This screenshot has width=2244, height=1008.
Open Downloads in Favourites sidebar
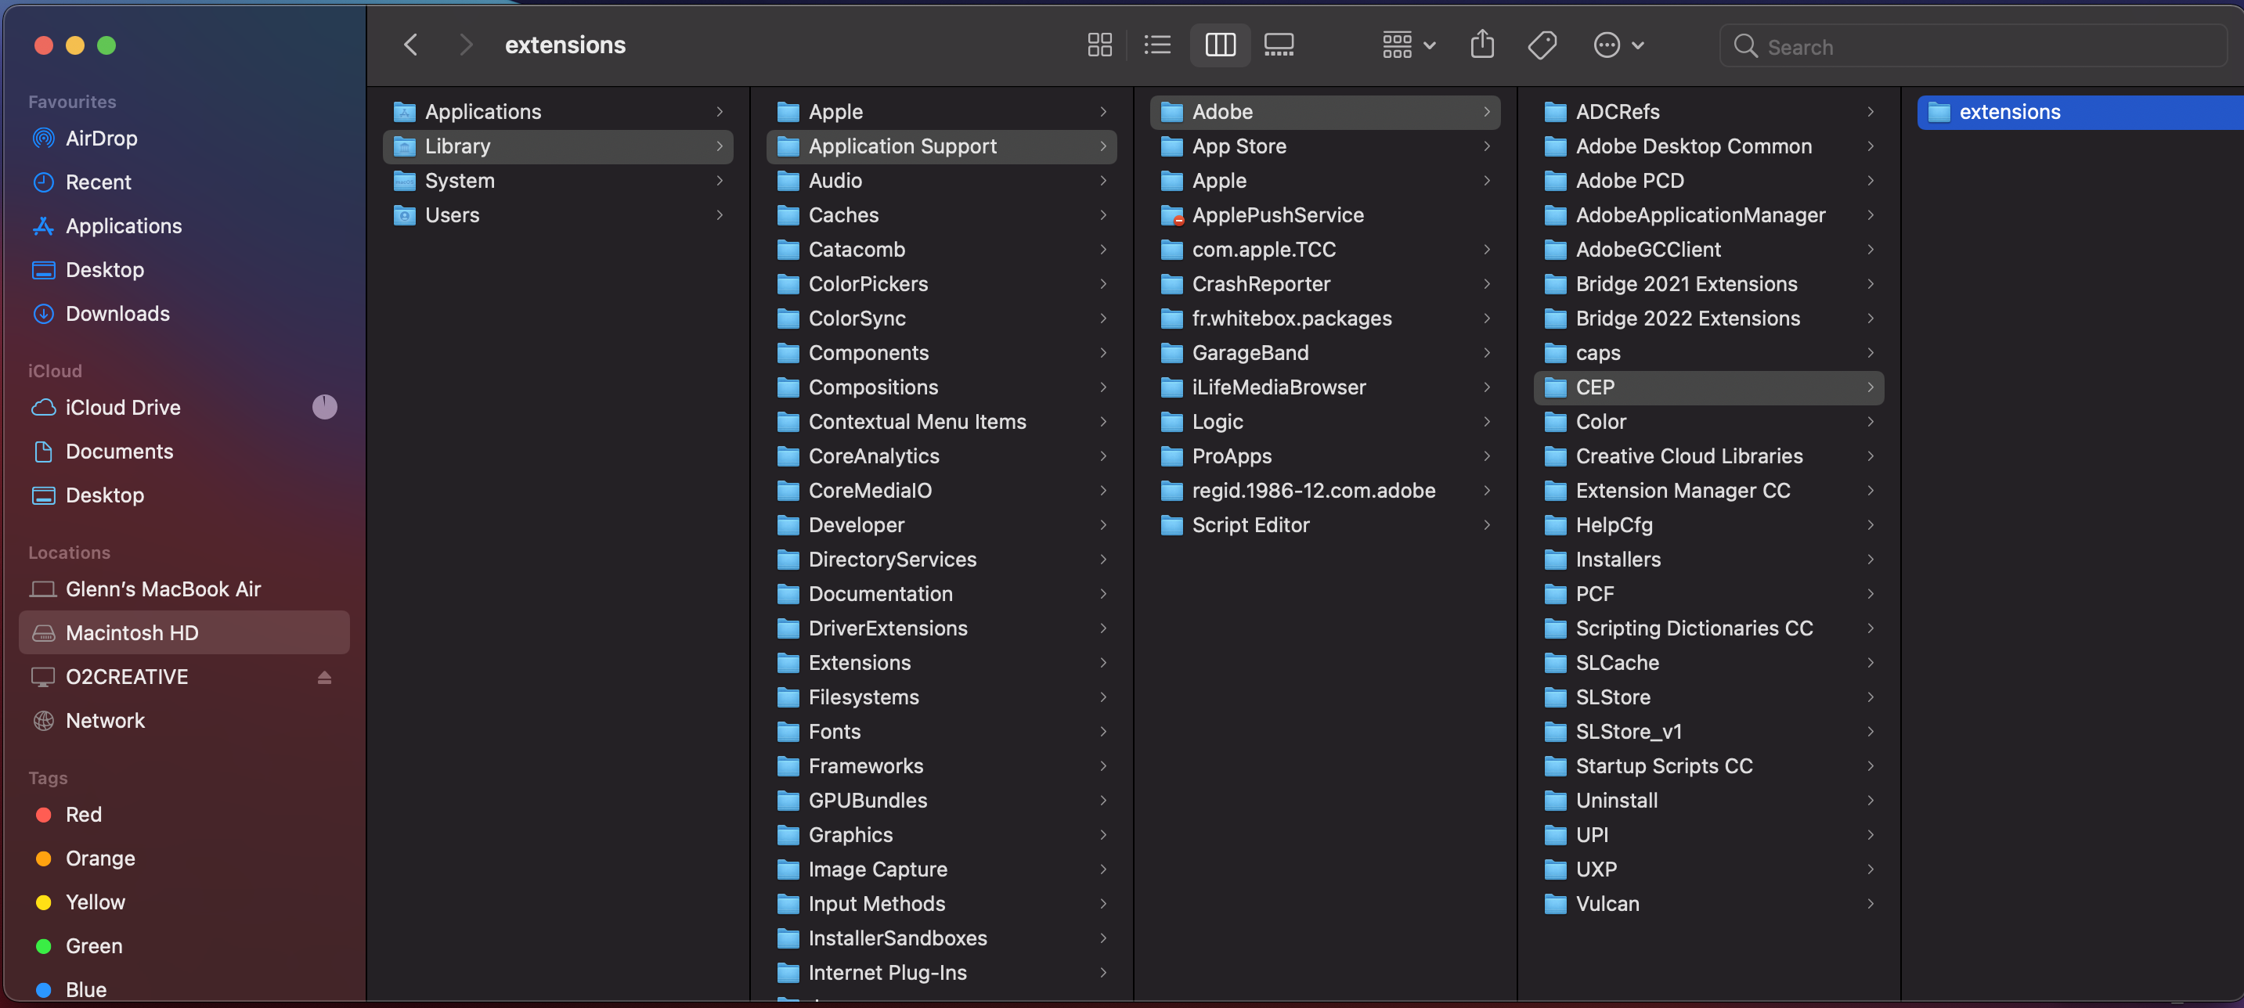coord(117,313)
